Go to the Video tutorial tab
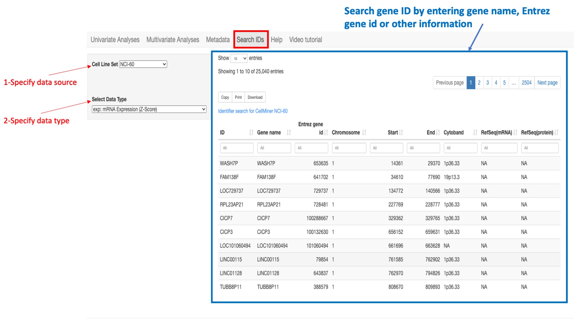 [x=305, y=40]
